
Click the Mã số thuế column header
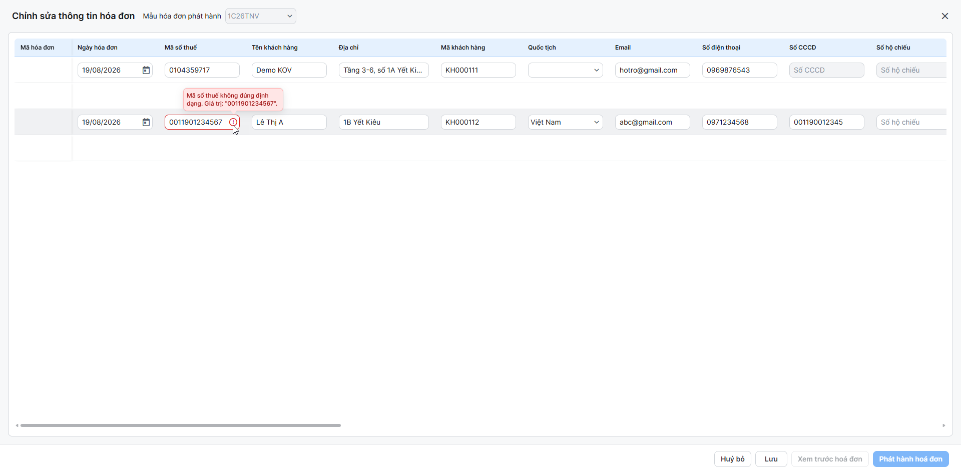[x=181, y=48]
